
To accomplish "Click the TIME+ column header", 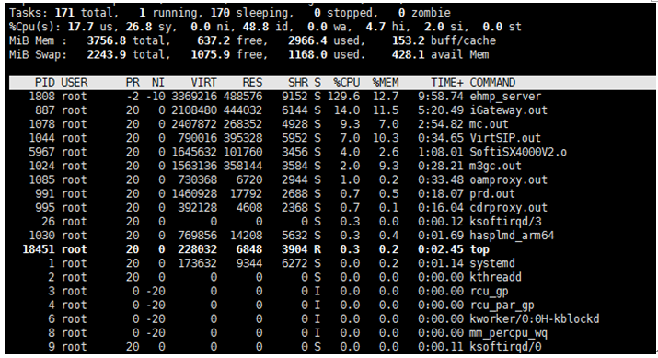I will tap(447, 82).
